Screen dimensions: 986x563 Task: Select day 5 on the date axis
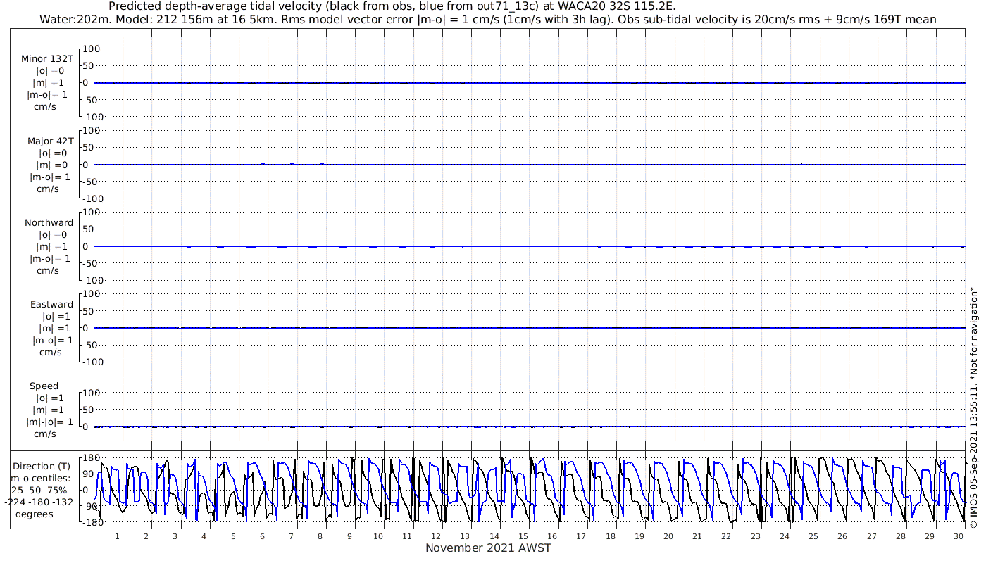(x=232, y=536)
